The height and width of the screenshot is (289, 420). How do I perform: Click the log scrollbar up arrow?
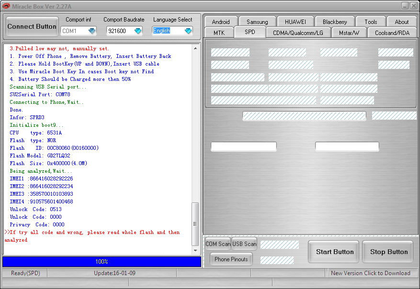click(x=195, y=48)
